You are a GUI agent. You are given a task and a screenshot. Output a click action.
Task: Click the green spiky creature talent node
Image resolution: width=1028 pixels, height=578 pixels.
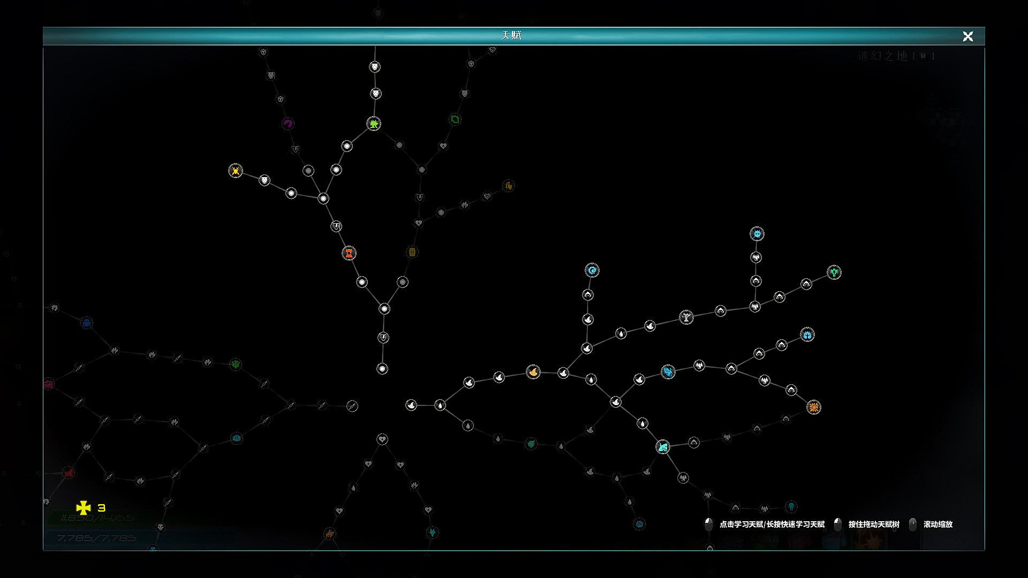[374, 124]
